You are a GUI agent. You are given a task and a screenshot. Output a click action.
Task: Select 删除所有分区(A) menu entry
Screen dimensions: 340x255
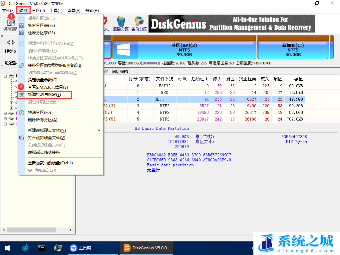tap(60, 120)
